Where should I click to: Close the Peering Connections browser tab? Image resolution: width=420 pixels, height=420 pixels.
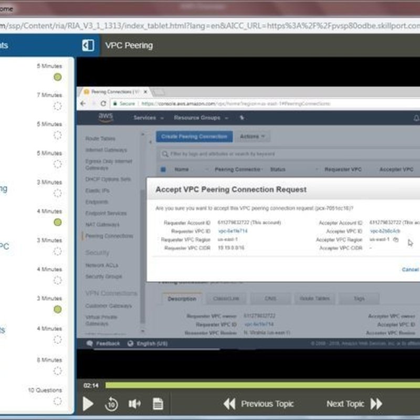pyautogui.click(x=145, y=92)
